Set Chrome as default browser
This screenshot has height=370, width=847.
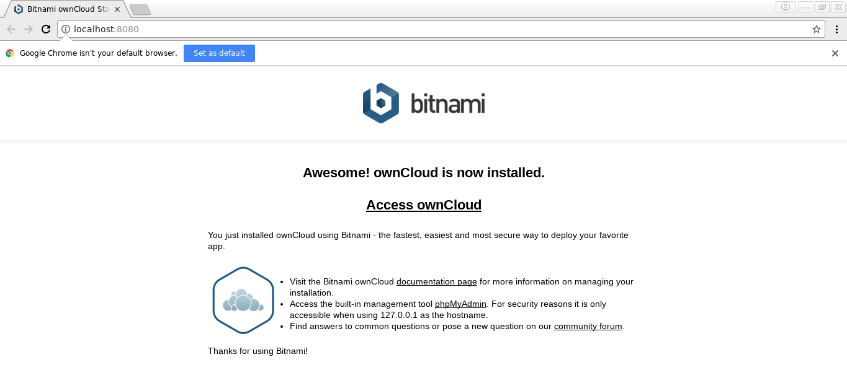click(x=219, y=53)
